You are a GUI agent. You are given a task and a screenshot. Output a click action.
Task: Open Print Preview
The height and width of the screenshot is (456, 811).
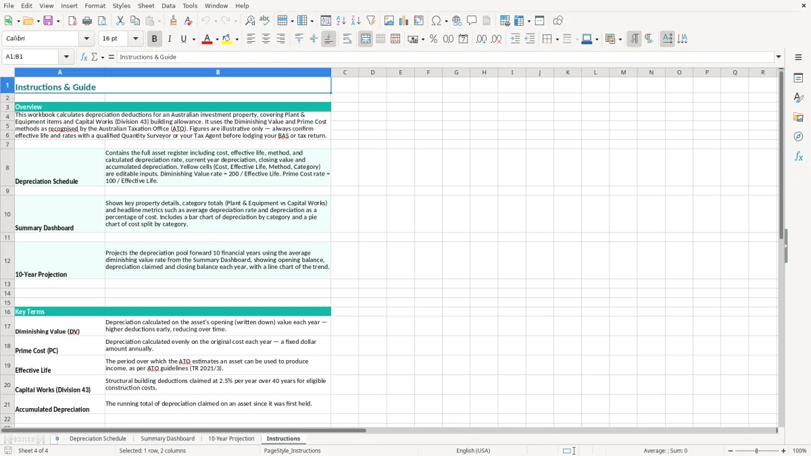tap(102, 21)
